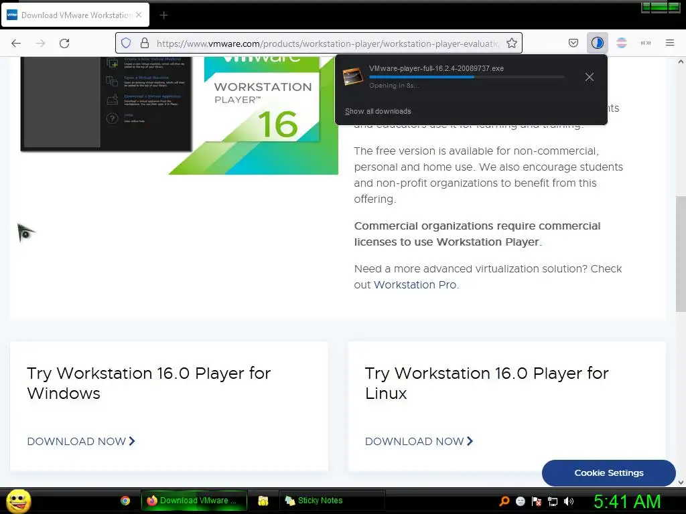Open Sticky Notes from the taskbar
686x514 pixels.
tap(332, 501)
